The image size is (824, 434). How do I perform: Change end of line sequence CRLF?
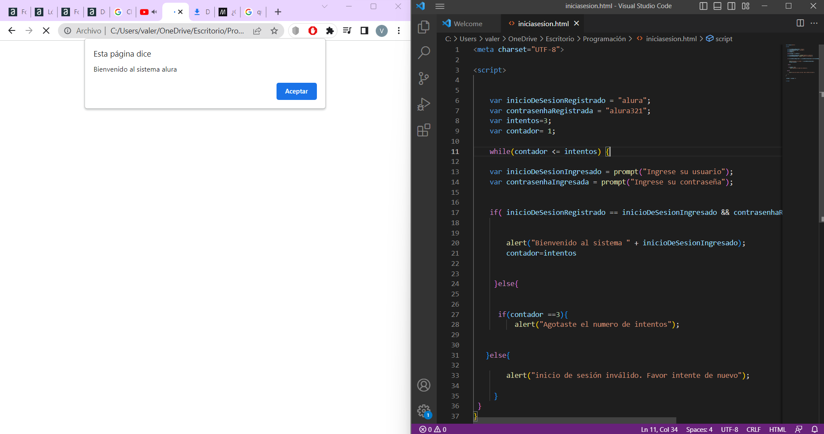tap(754, 429)
